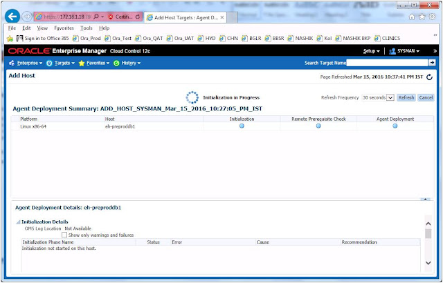
Task: Click the Search Target Name go arrow
Action: [x=432, y=63]
